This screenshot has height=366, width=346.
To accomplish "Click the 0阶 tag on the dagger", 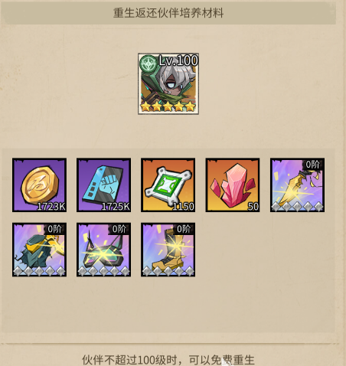I will click(313, 165).
